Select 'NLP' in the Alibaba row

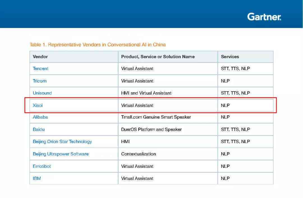point(225,117)
